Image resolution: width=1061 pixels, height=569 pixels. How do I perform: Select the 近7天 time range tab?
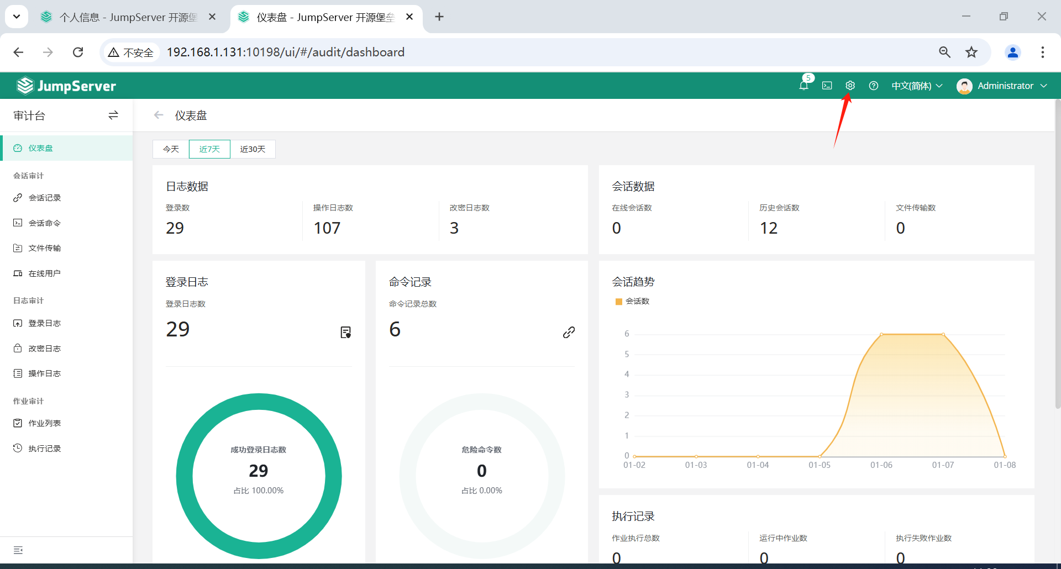pos(209,149)
